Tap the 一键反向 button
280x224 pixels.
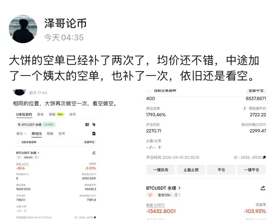(161, 170)
